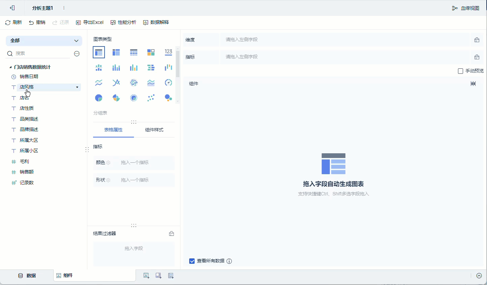Collapse the 门店销售数据统计 table tree
This screenshot has width=487, height=285.
pyautogui.click(x=10, y=67)
